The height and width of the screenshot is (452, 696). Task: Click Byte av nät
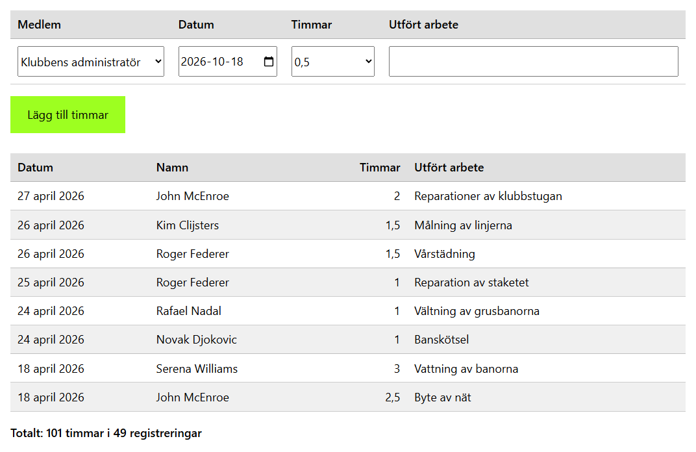tap(443, 397)
